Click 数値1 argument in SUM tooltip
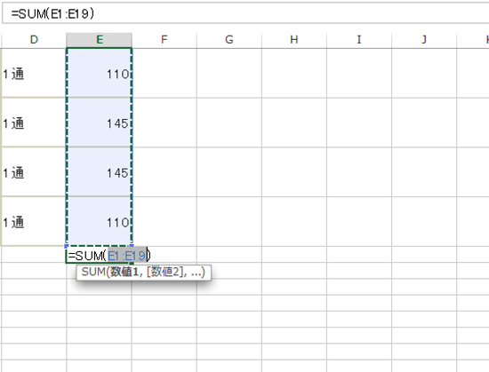The image size is (489, 372). click(124, 272)
